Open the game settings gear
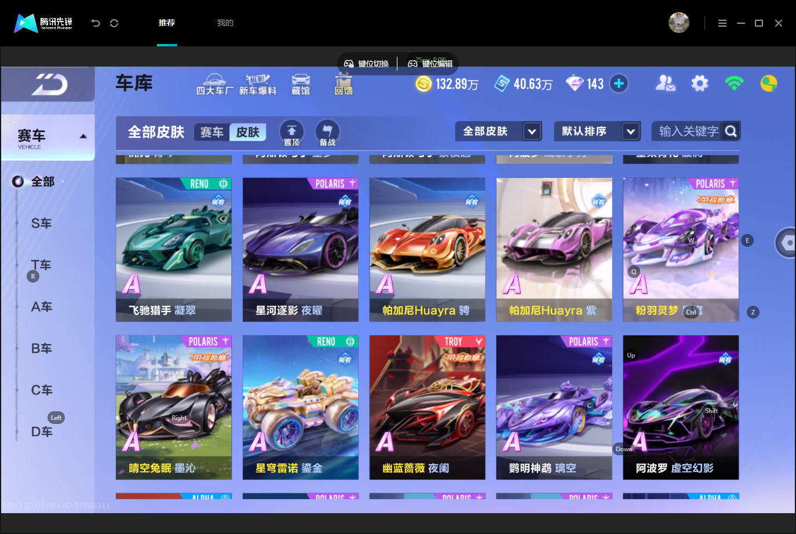796x534 pixels. 700,83
